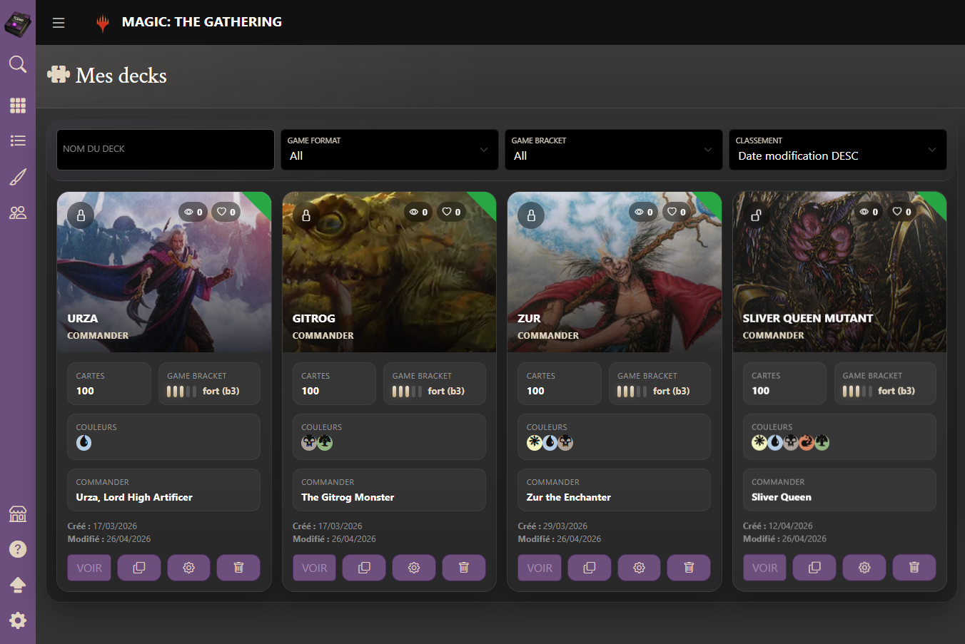Open the hamburger menu in the header
Screen dimensions: 965x644
[59, 23]
